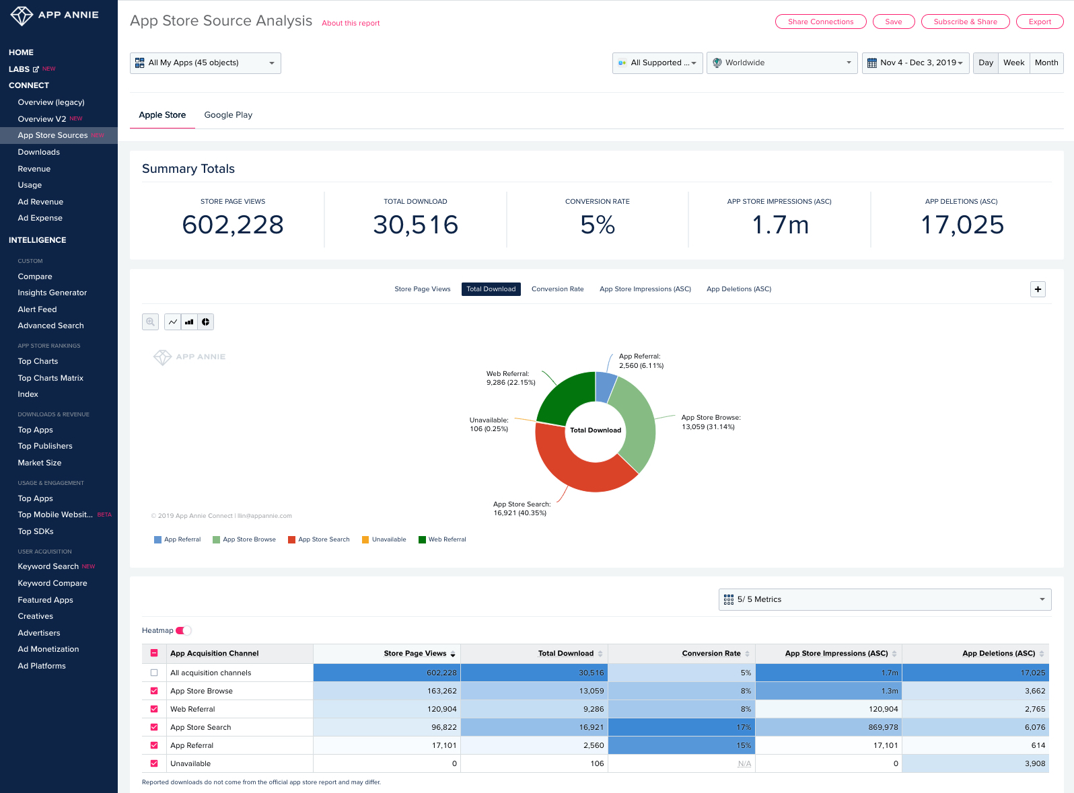Click the master checkbox in table header
This screenshot has width=1074, height=793.
coord(154,653)
